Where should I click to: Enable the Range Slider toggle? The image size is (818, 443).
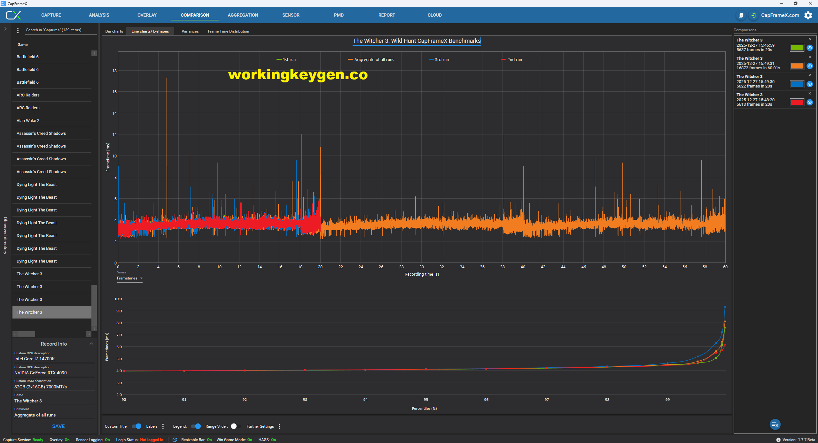[236, 426]
